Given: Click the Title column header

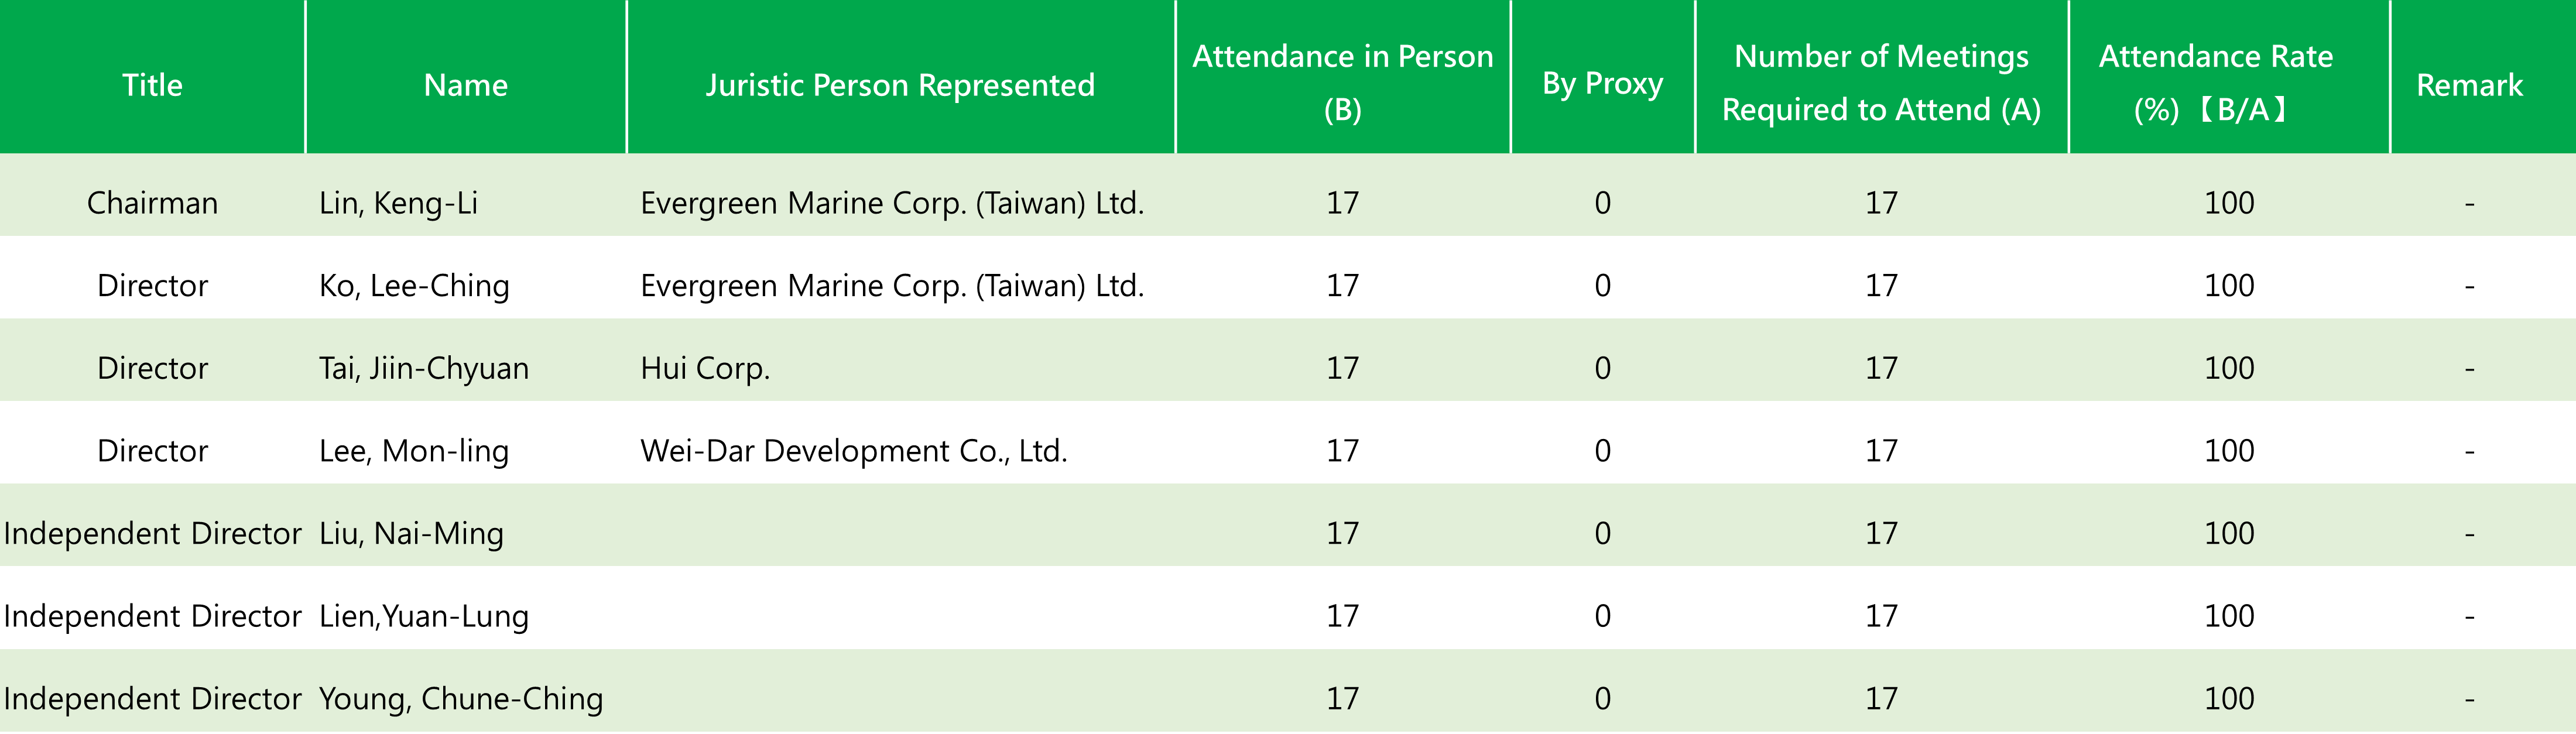Looking at the screenshot, I should (x=152, y=85).
